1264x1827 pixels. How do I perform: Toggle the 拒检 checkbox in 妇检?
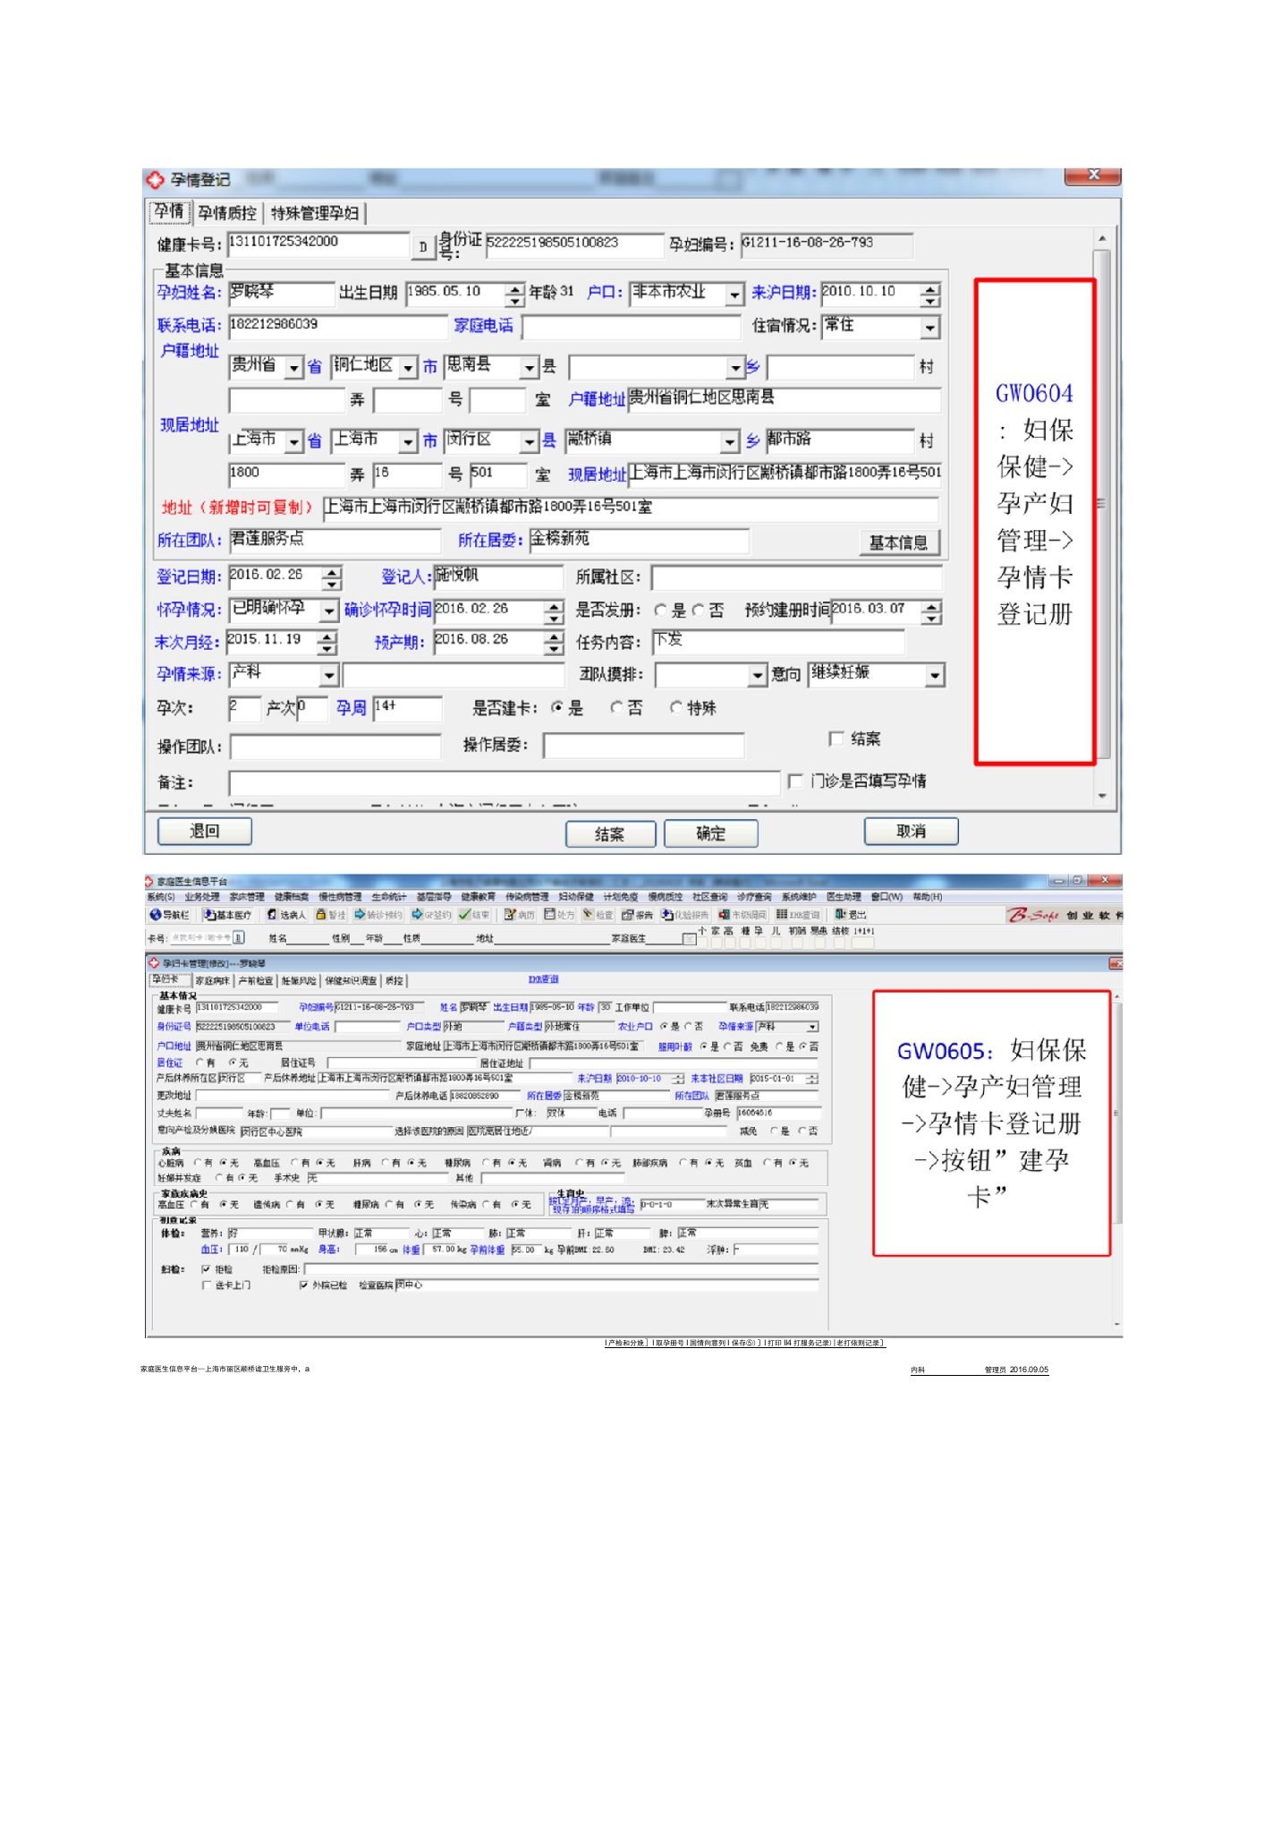coord(207,1269)
